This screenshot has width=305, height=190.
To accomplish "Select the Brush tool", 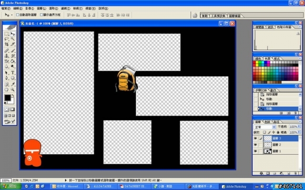I will click(13, 51).
